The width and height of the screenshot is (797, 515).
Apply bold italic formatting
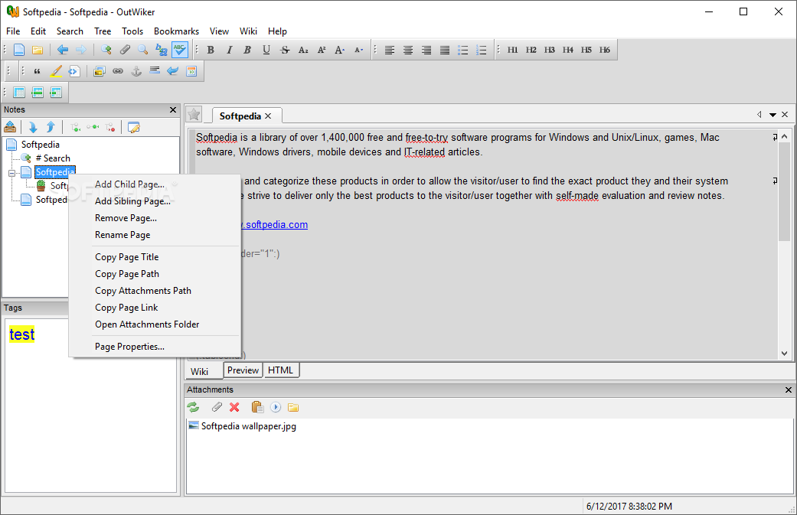[247, 50]
